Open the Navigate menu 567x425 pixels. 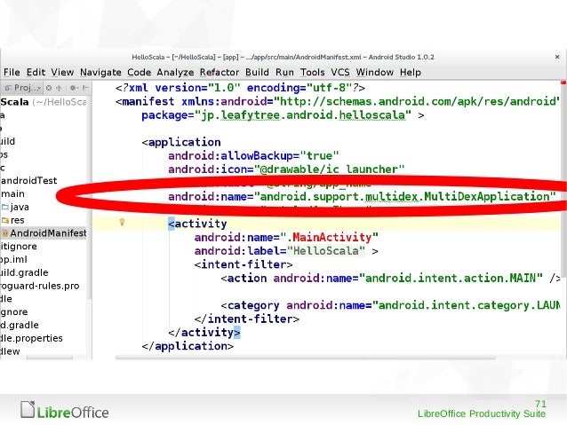click(x=100, y=72)
